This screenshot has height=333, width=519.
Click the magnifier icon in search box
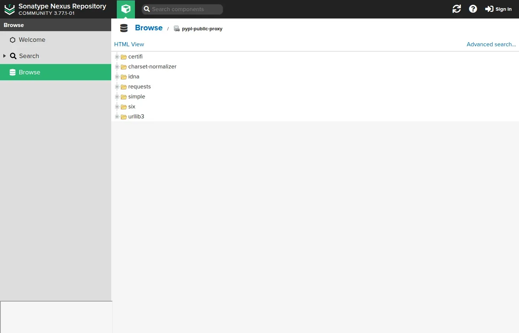click(x=147, y=9)
